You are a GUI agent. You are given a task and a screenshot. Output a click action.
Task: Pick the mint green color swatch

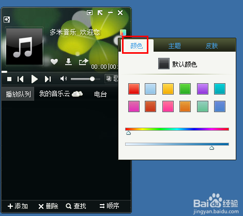203,106
